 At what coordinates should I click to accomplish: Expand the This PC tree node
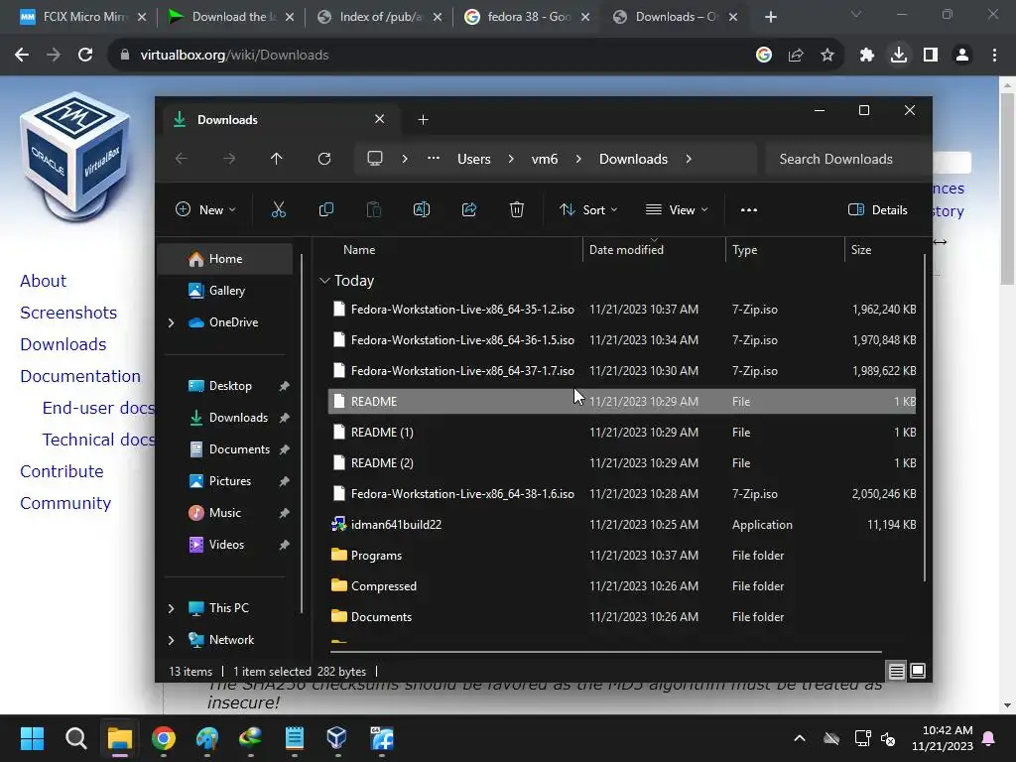tap(171, 608)
